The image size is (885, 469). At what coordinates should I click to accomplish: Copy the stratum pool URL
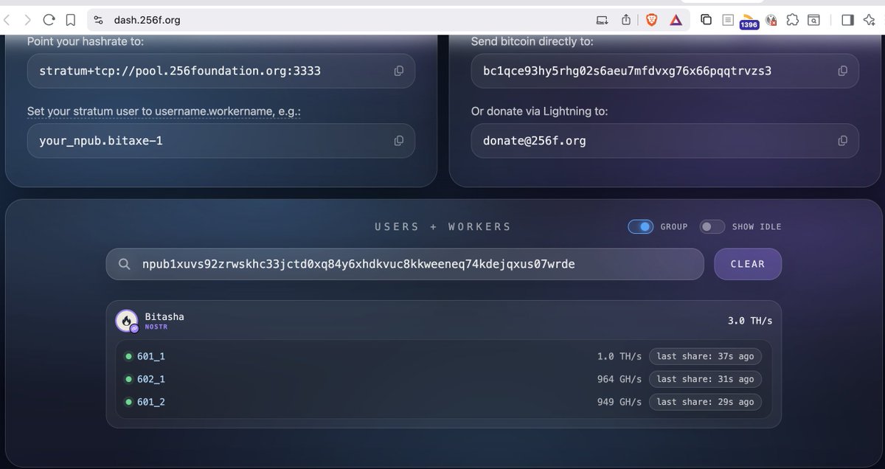(x=398, y=71)
